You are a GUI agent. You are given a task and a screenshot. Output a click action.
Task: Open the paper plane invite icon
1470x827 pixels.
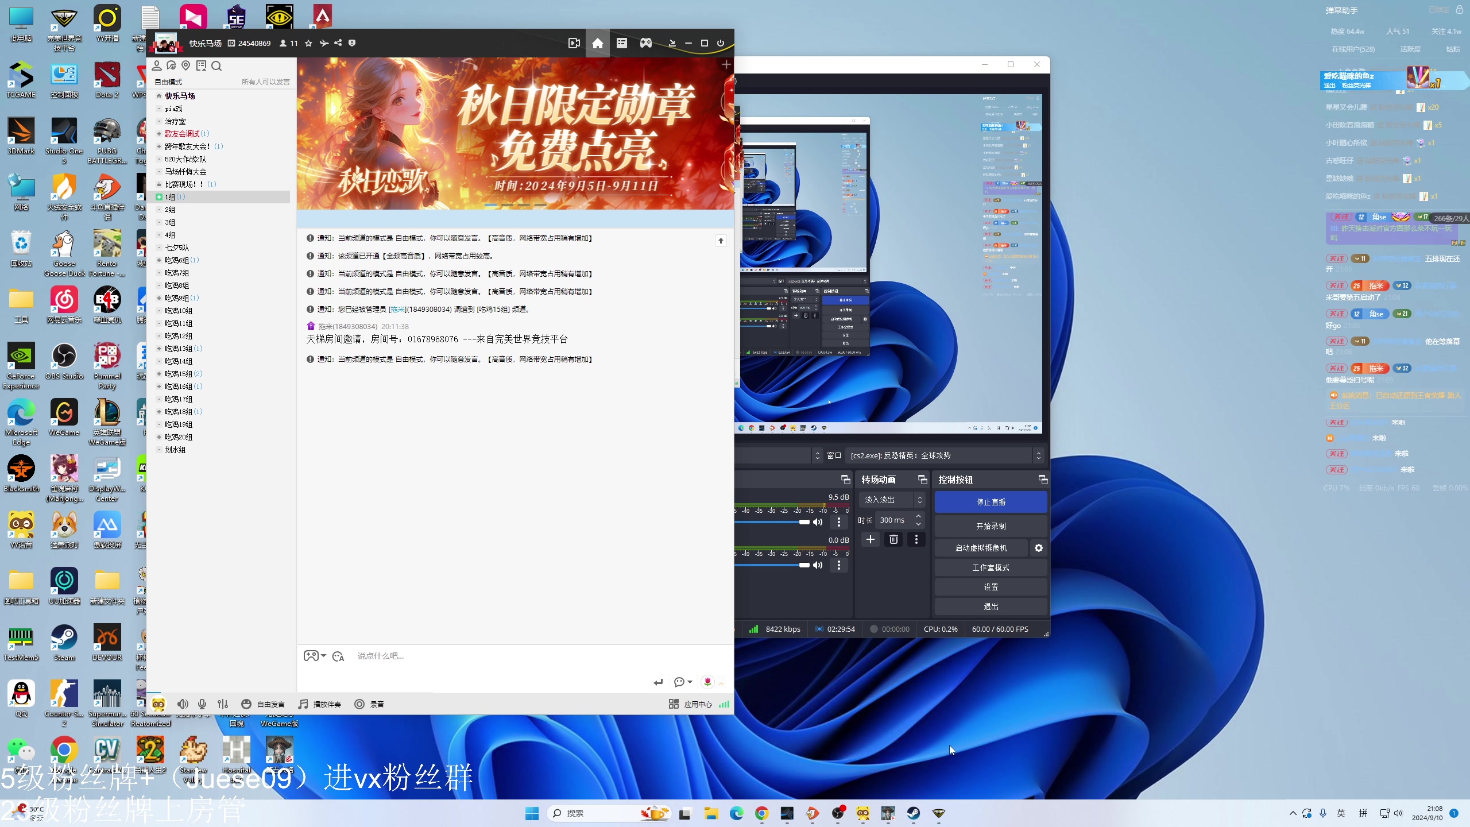coord(324,43)
